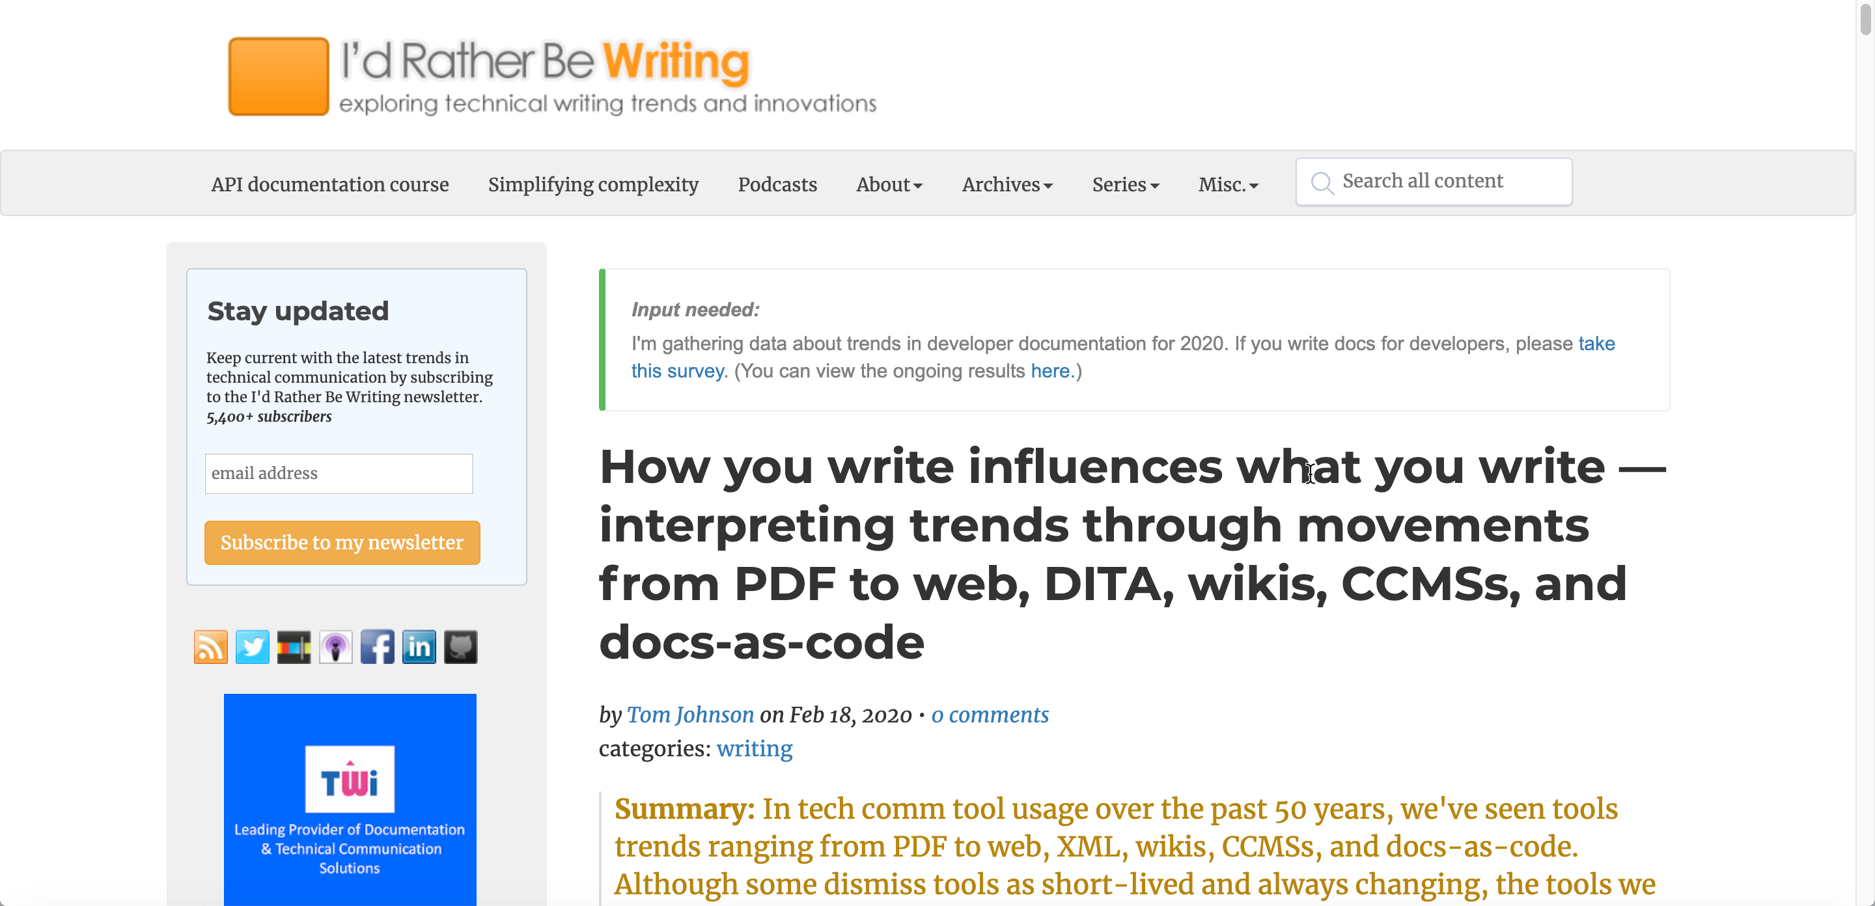Open the LinkedIn profile icon
This screenshot has width=1875, height=906.
coord(419,646)
